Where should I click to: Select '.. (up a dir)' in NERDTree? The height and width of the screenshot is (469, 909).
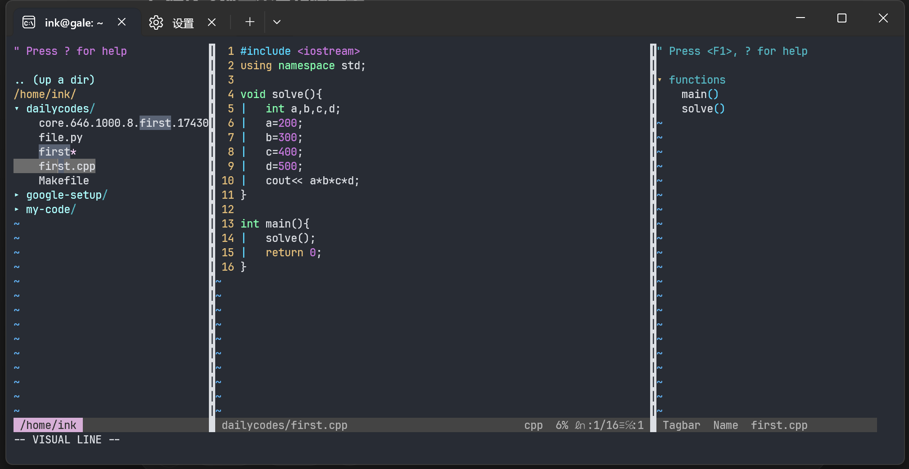click(55, 80)
